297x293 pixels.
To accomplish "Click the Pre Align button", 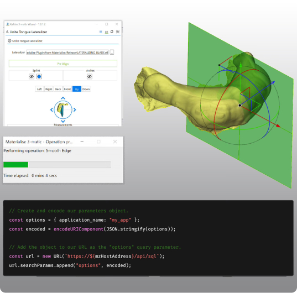I will click(x=63, y=64).
